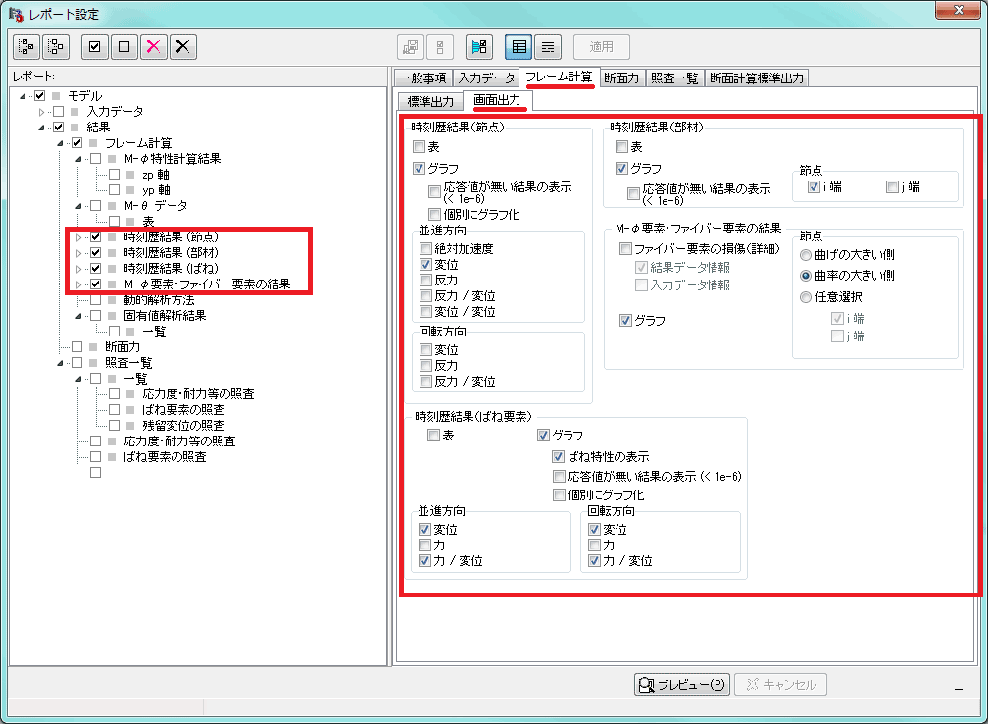The height and width of the screenshot is (724, 988).
Task: Select 曲げの大きい側 radio option
Action: point(806,255)
